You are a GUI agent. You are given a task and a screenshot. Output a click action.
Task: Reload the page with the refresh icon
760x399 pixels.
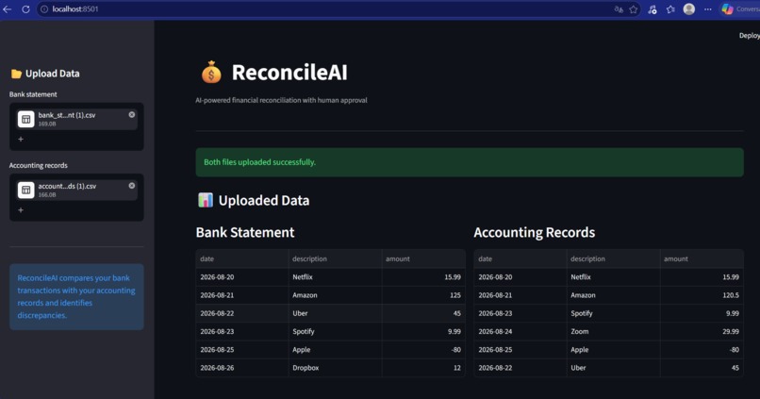point(25,9)
